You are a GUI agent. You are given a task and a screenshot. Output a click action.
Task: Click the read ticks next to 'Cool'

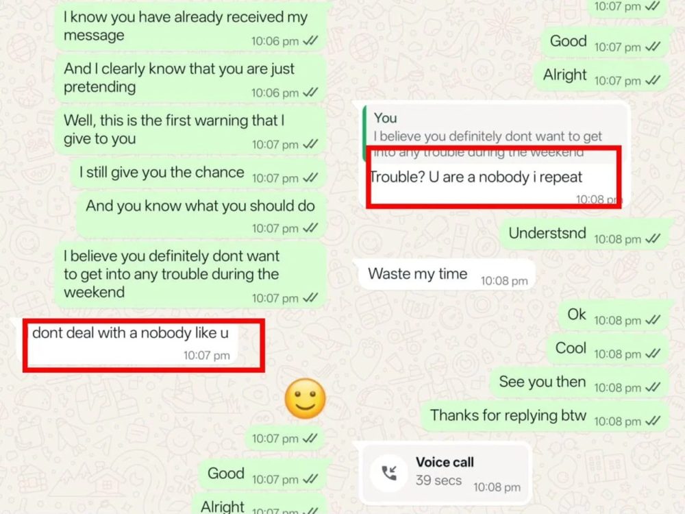click(653, 353)
